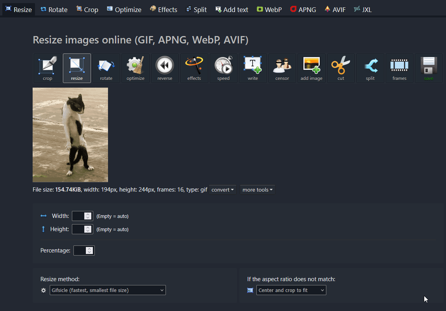Choose the speed stopwatch tool
Screen dimensions: 446x311
click(223, 68)
